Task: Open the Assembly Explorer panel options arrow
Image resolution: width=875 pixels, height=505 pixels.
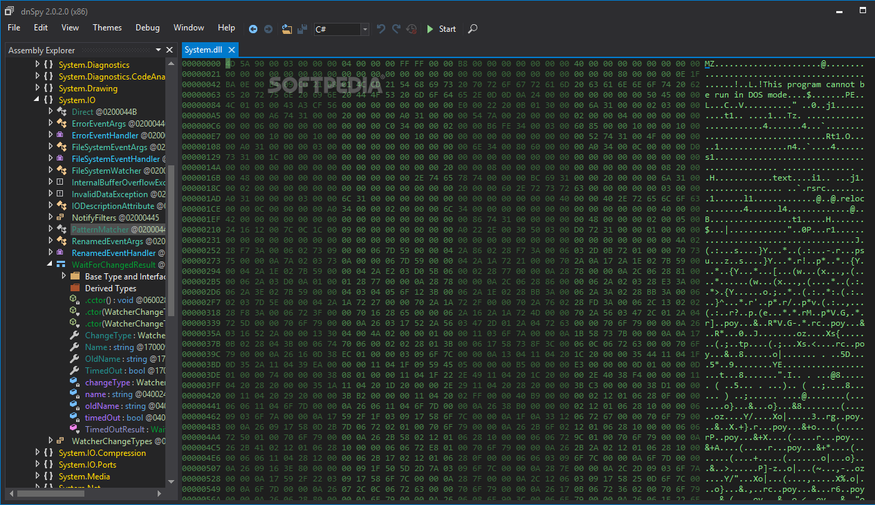Action: pyautogui.click(x=158, y=50)
